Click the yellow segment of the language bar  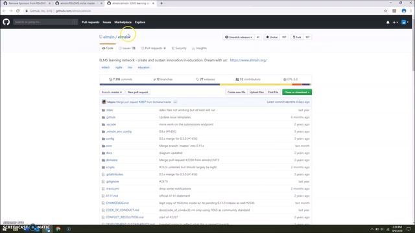tap(256, 85)
